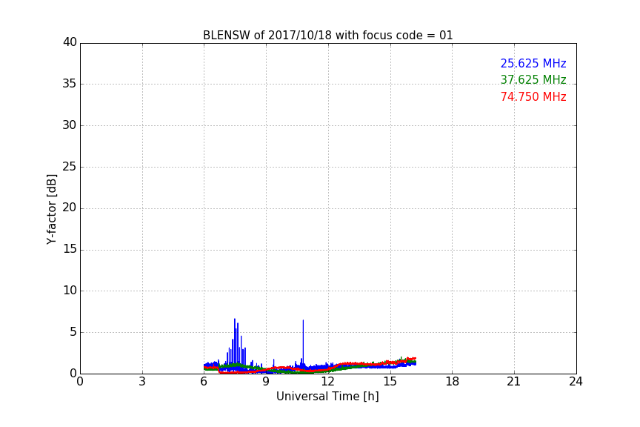The height and width of the screenshot is (427, 640).
Task: Click the y-axis tick label '10'
Action: pyautogui.click(x=70, y=291)
